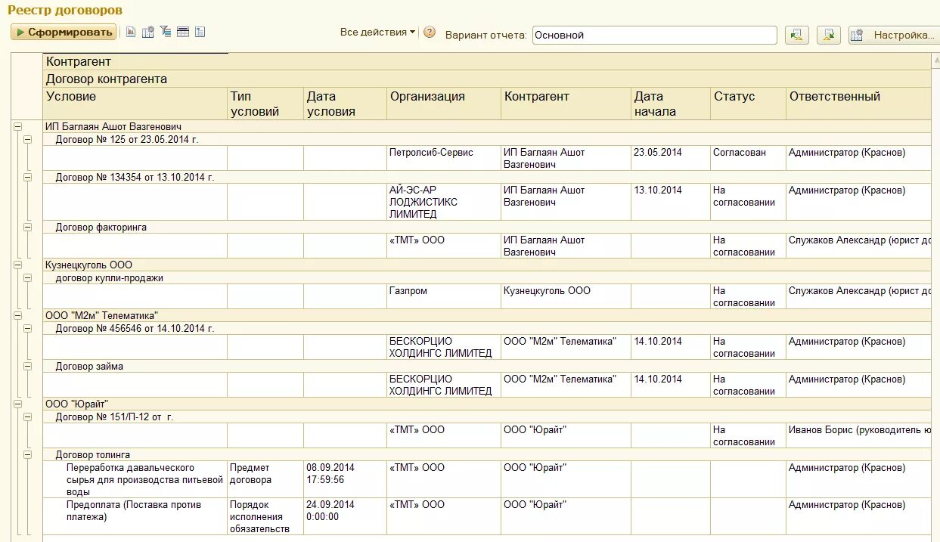Click the Петролсиб-Сервис organization cell
The image size is (940, 542).
444,158
